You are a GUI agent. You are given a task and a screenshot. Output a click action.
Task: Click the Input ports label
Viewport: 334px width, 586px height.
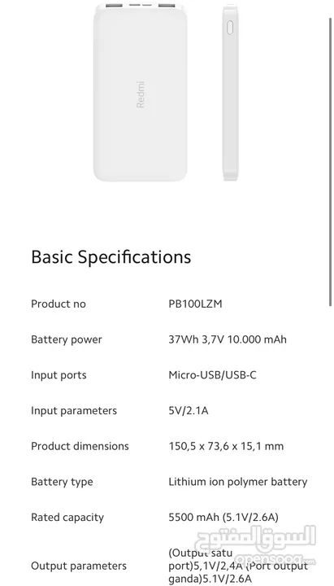tap(59, 375)
